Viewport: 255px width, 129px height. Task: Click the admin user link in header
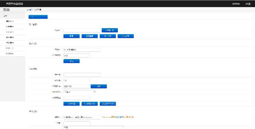coord(236,4)
